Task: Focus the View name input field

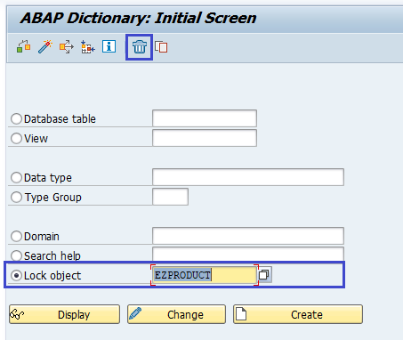Action: pyautogui.click(x=205, y=138)
